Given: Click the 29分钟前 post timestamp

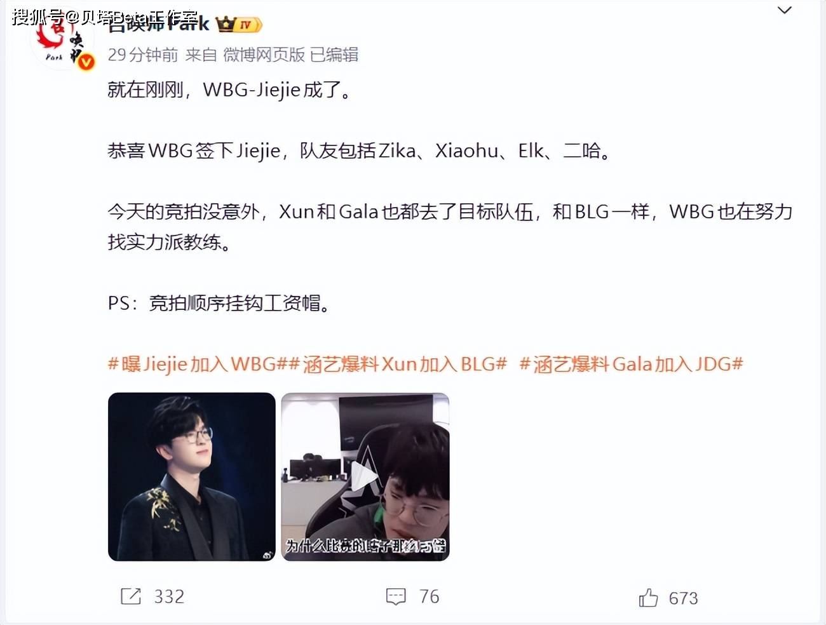Looking at the screenshot, I should click(x=143, y=55).
